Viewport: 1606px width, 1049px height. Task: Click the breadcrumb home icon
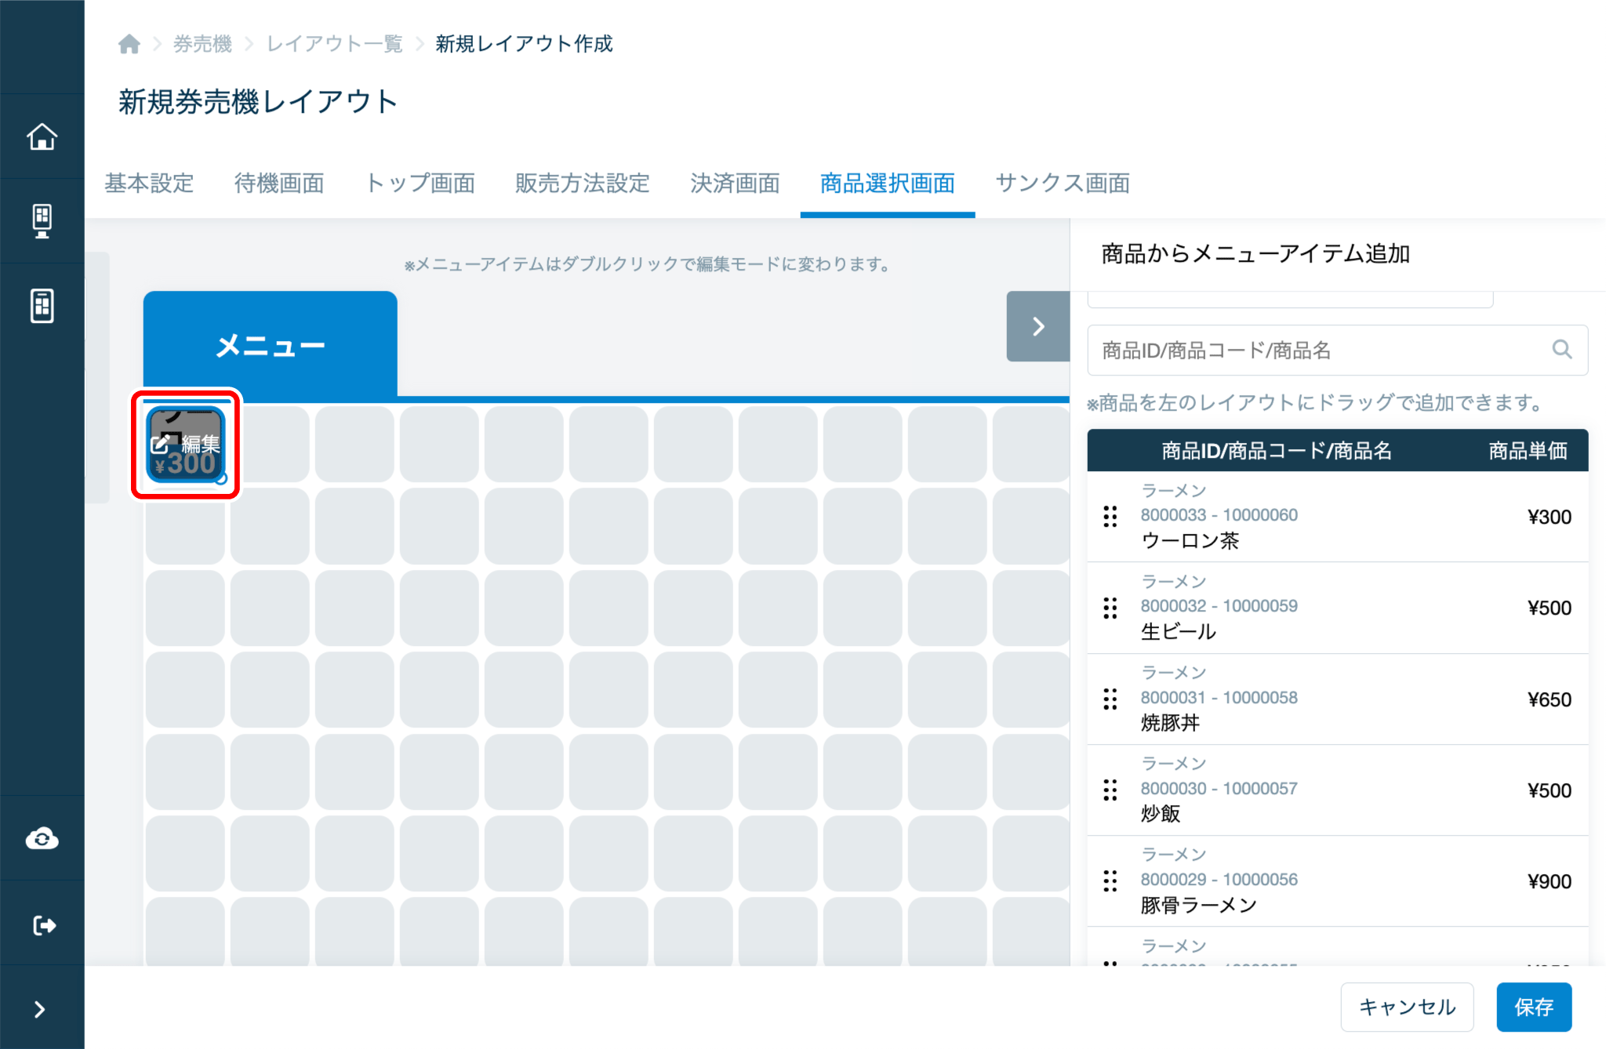tap(129, 44)
